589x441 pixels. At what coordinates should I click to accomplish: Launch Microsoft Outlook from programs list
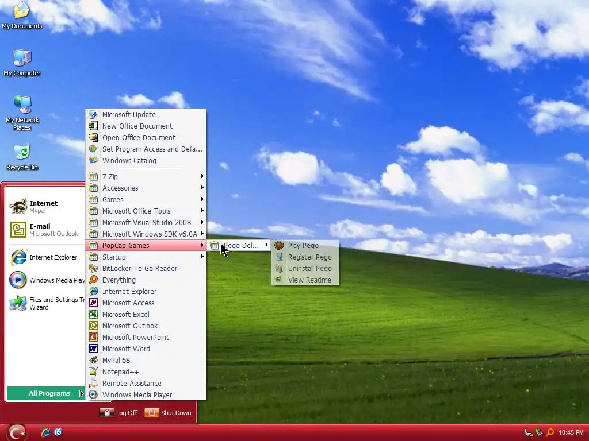pos(146,326)
